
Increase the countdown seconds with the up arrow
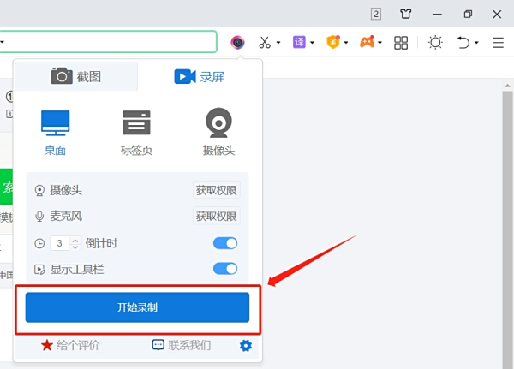75,240
